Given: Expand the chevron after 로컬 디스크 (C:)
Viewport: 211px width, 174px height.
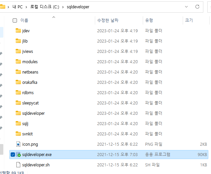Looking at the screenshot, I should [x=63, y=7].
